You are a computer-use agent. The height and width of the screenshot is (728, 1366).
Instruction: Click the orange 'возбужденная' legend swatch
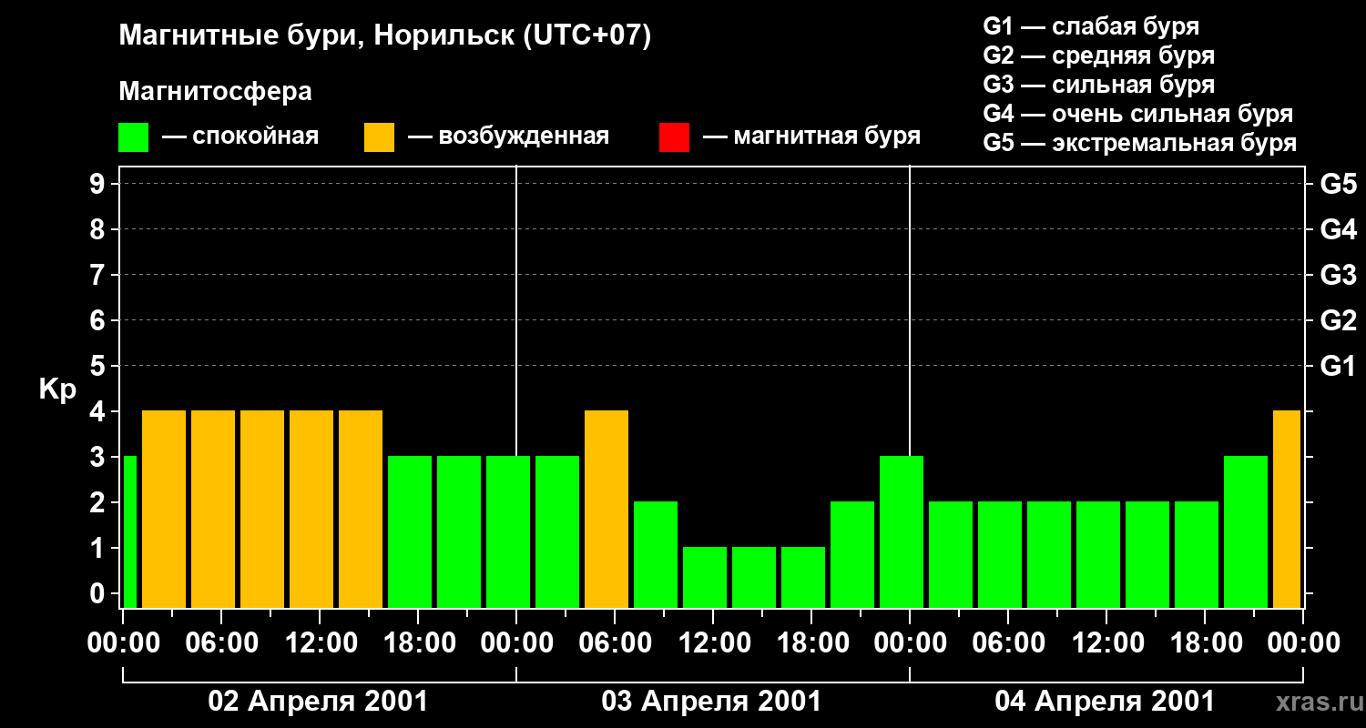pos(380,137)
